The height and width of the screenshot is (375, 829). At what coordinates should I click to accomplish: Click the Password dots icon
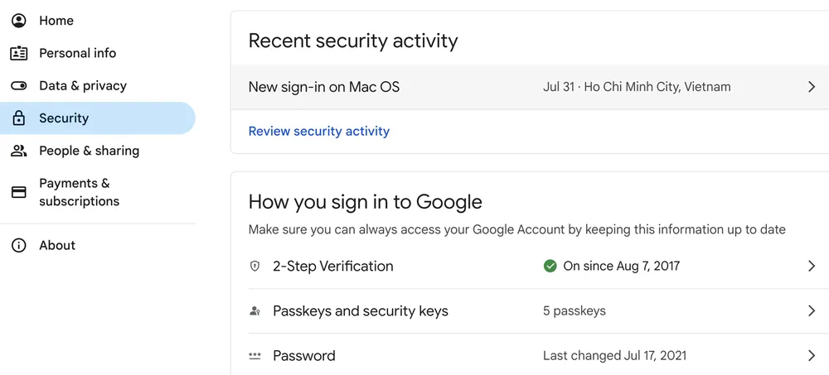tap(255, 356)
